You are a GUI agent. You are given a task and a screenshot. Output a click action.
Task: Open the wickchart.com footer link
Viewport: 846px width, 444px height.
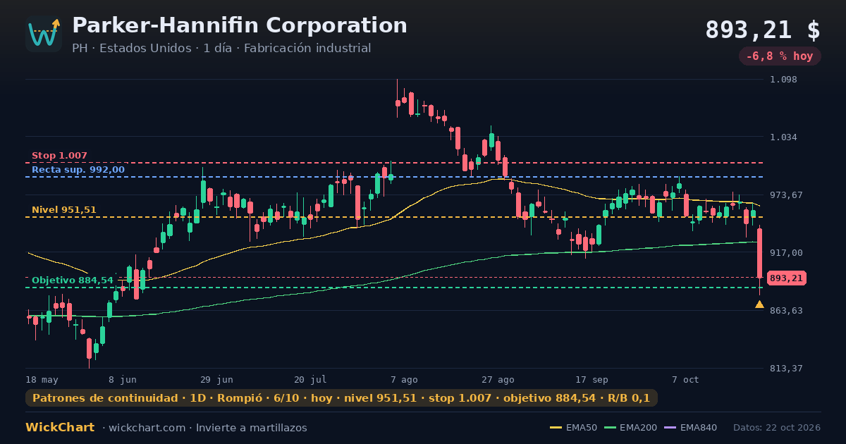pyautogui.click(x=148, y=428)
